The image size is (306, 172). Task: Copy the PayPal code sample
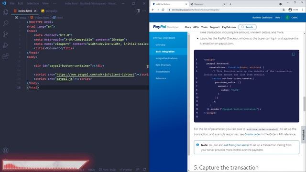coord(293,54)
